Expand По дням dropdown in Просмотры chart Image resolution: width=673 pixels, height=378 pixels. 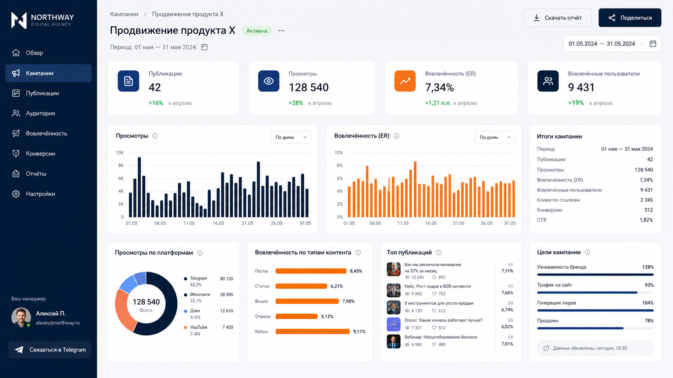point(291,137)
